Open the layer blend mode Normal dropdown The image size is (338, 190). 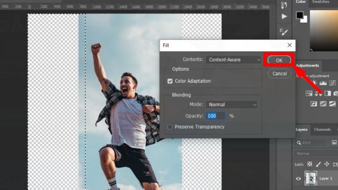(316, 153)
